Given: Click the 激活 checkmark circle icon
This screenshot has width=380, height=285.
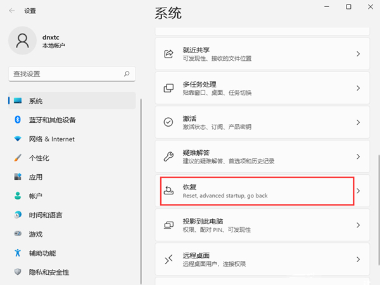Looking at the screenshot, I should [168, 122].
